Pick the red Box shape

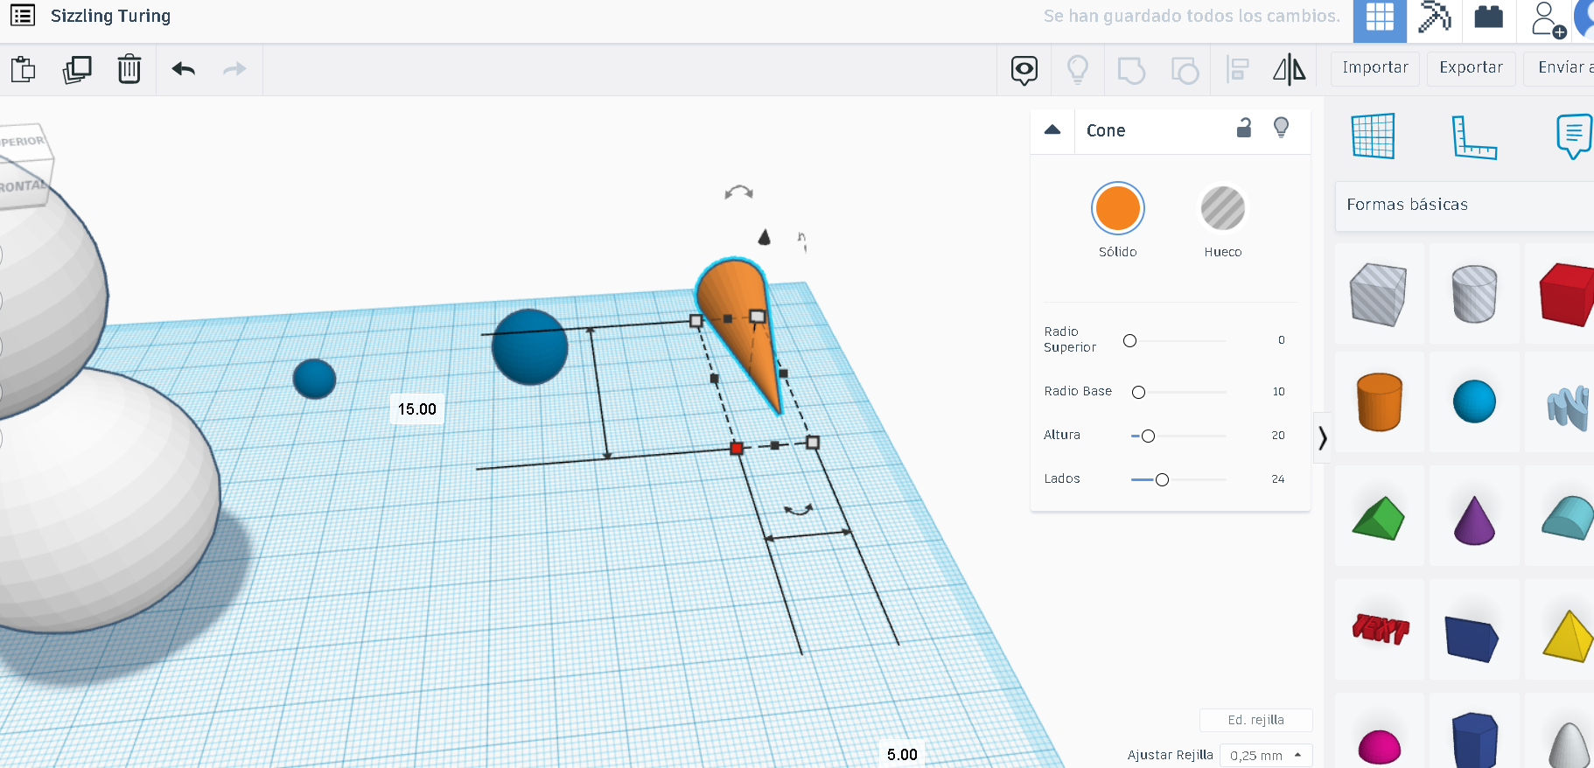(1568, 294)
